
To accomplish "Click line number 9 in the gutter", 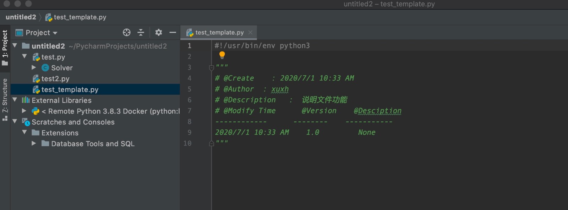I will click(189, 132).
